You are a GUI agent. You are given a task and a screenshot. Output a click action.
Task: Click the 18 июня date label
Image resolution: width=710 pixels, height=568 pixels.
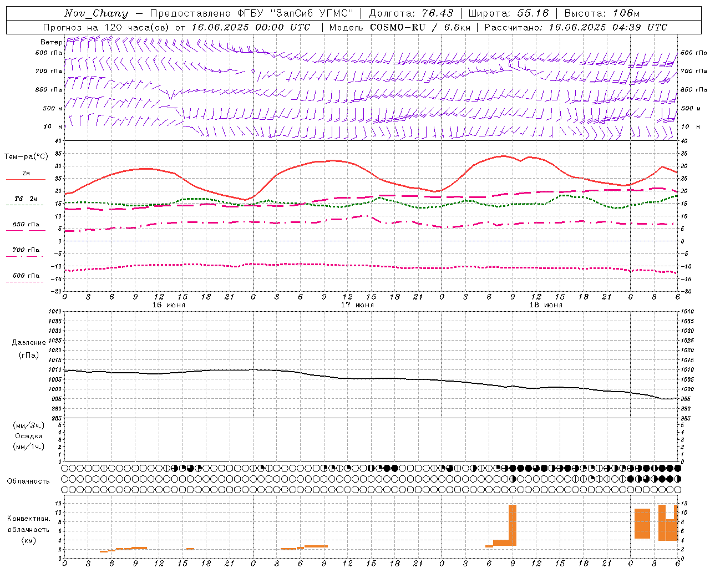tap(546, 305)
